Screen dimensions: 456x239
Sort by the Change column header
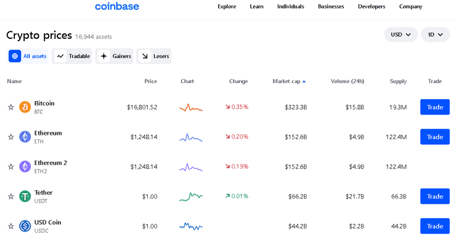238,81
